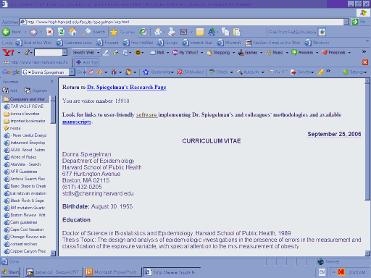Open the History toolbar icon
Screen dimensions: 371x278
[143, 32]
